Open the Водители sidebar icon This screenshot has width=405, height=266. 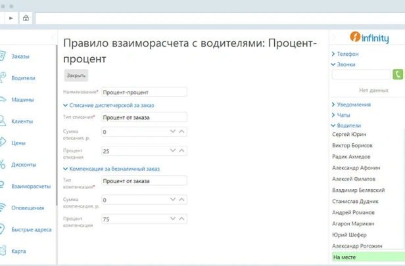(2, 78)
